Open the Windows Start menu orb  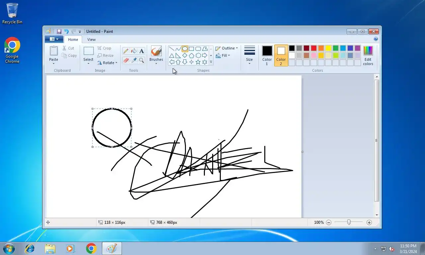click(9, 248)
